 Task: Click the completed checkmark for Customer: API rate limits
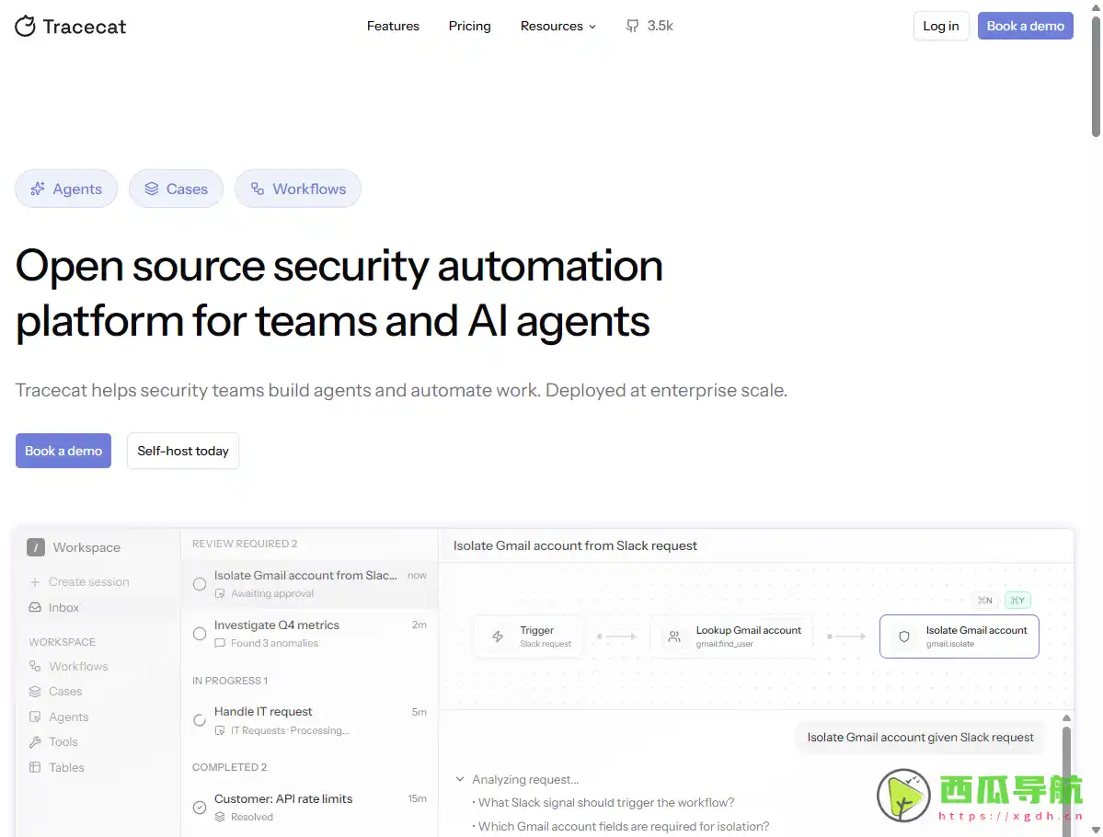click(200, 808)
